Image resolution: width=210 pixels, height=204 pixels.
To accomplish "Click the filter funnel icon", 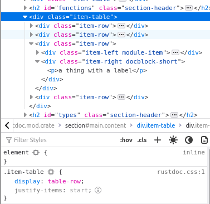I will click(9, 140).
